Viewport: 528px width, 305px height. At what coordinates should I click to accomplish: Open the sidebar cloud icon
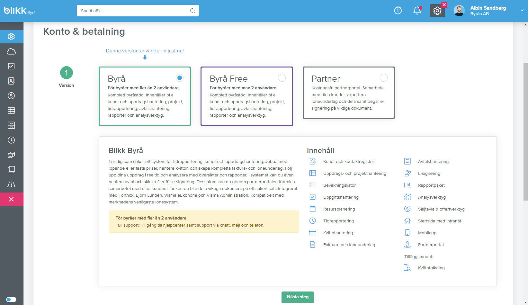(x=12, y=51)
